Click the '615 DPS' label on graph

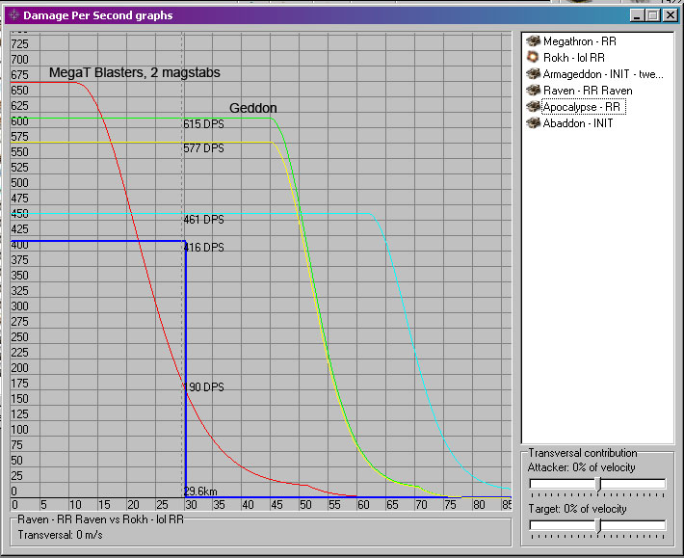(203, 124)
